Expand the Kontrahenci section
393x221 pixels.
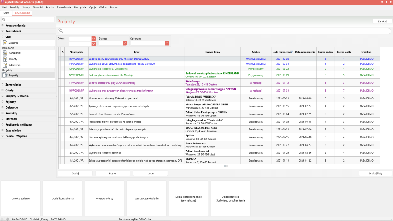(x=2, y=31)
